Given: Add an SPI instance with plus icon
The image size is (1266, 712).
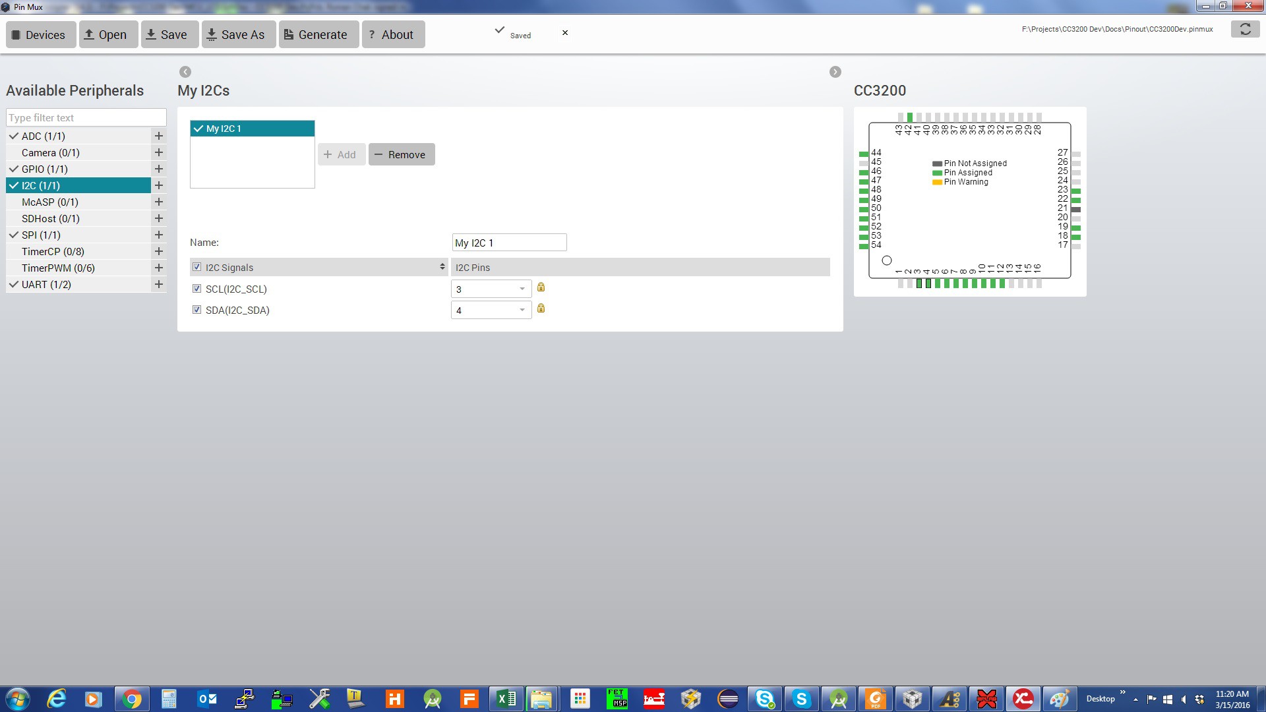Looking at the screenshot, I should pyautogui.click(x=159, y=235).
